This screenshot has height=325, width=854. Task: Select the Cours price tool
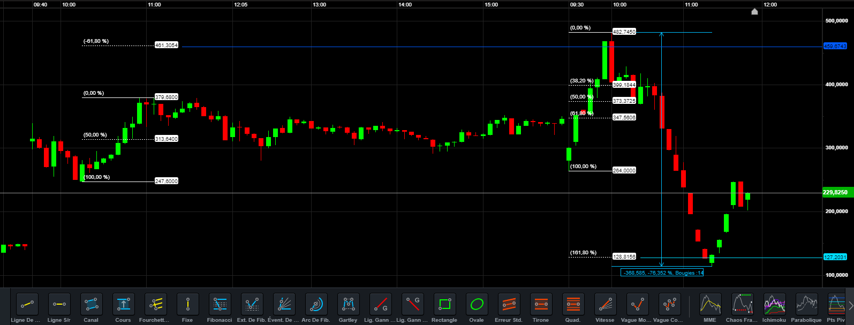point(124,304)
